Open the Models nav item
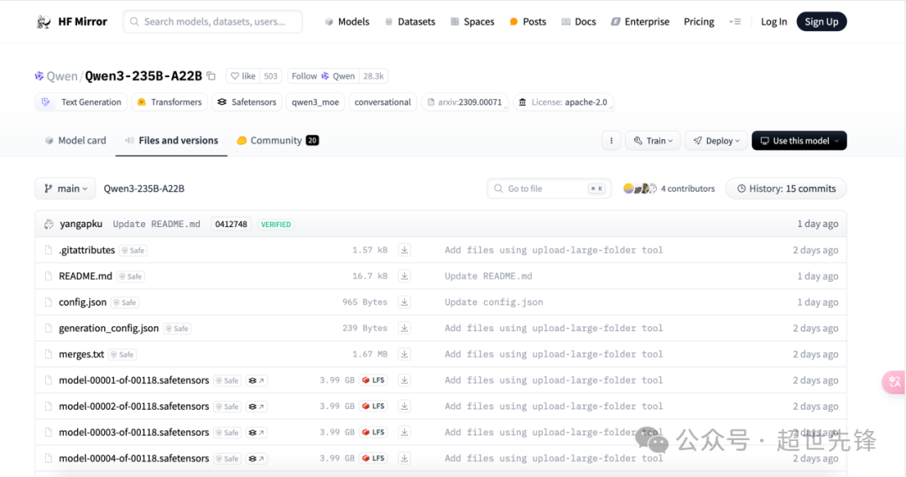906x477 pixels. [346, 21]
